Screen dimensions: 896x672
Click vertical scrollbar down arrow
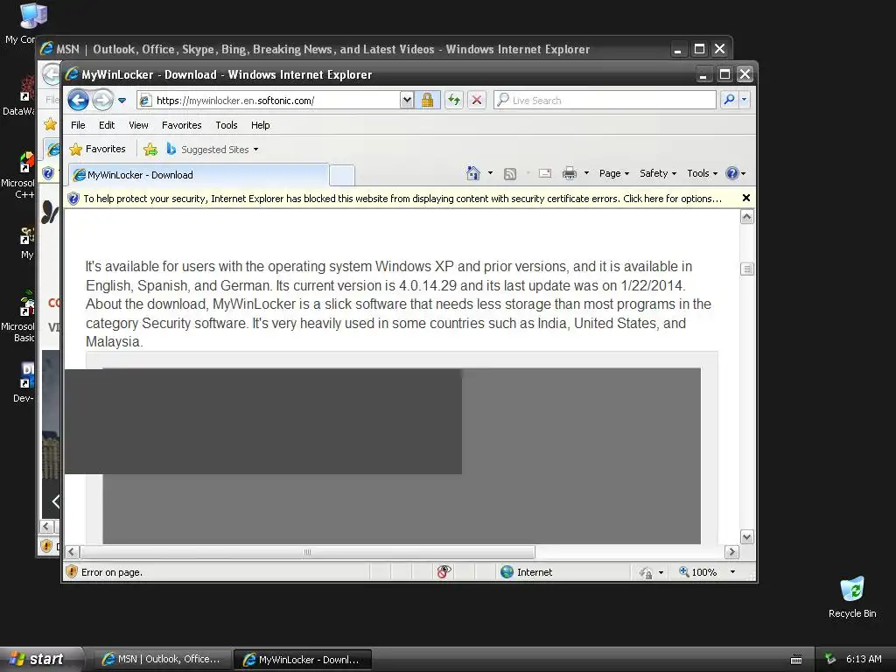[x=747, y=536]
